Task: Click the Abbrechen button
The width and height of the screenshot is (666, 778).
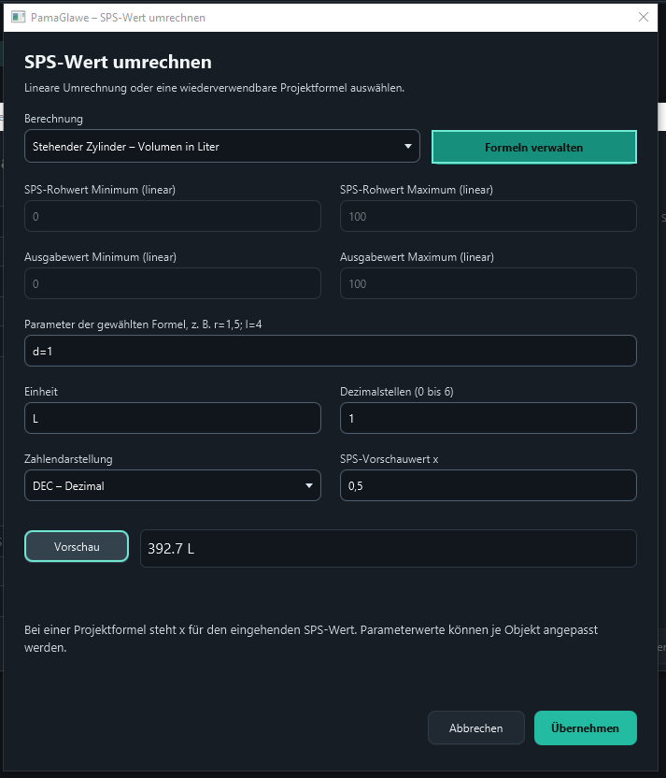Action: click(476, 728)
